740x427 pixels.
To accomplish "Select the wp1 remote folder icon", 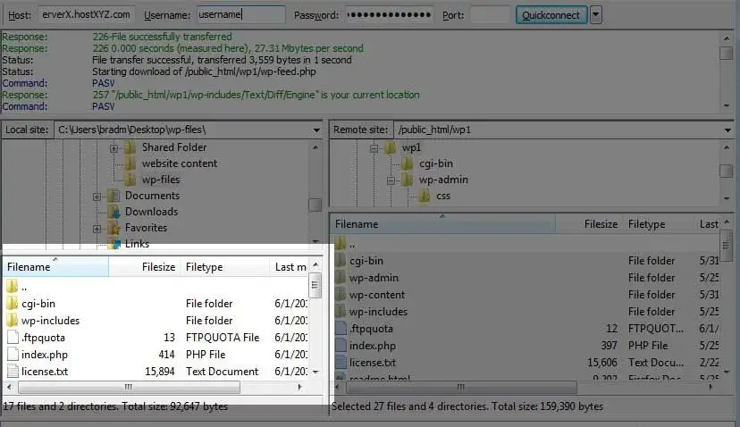I will pyautogui.click(x=391, y=147).
